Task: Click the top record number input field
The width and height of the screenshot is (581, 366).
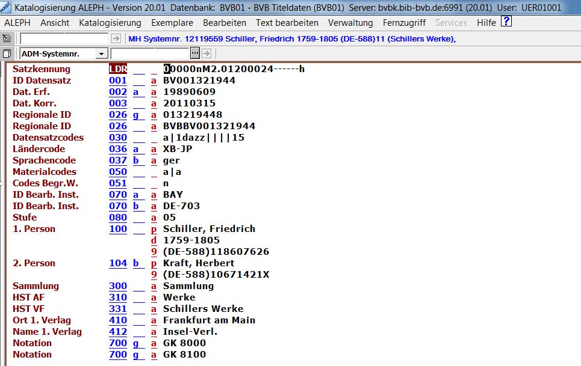Action: coord(64,38)
